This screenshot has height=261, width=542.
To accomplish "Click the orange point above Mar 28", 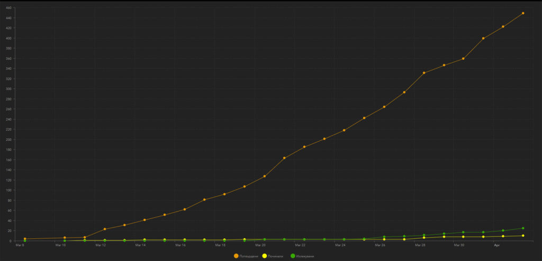I will pyautogui.click(x=424, y=73).
